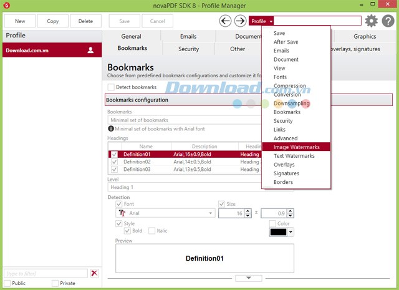Click the Copy profile button
399x290 pixels.
[x=52, y=21]
